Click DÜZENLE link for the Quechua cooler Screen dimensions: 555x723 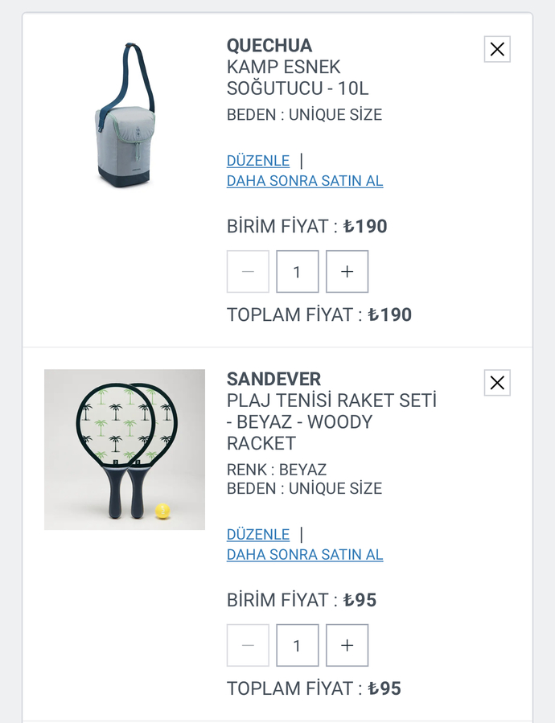click(257, 161)
